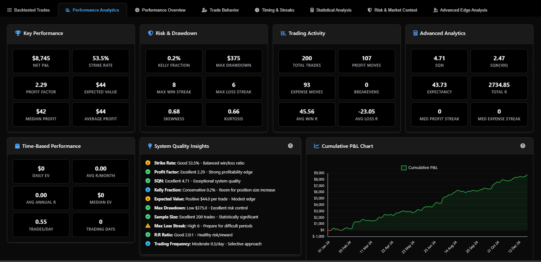Click the calendar icon of Time-Based Performance
Viewport: 541px width, 262px height.
[17, 146]
